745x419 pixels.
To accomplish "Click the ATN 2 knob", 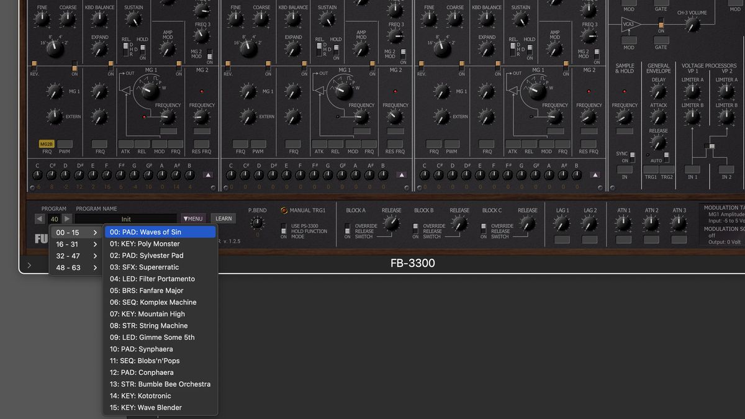I will (652, 224).
